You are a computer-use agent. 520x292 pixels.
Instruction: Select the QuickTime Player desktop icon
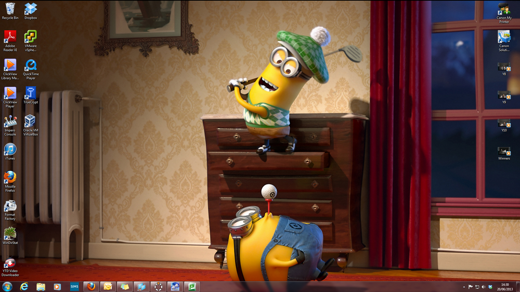tap(31, 69)
